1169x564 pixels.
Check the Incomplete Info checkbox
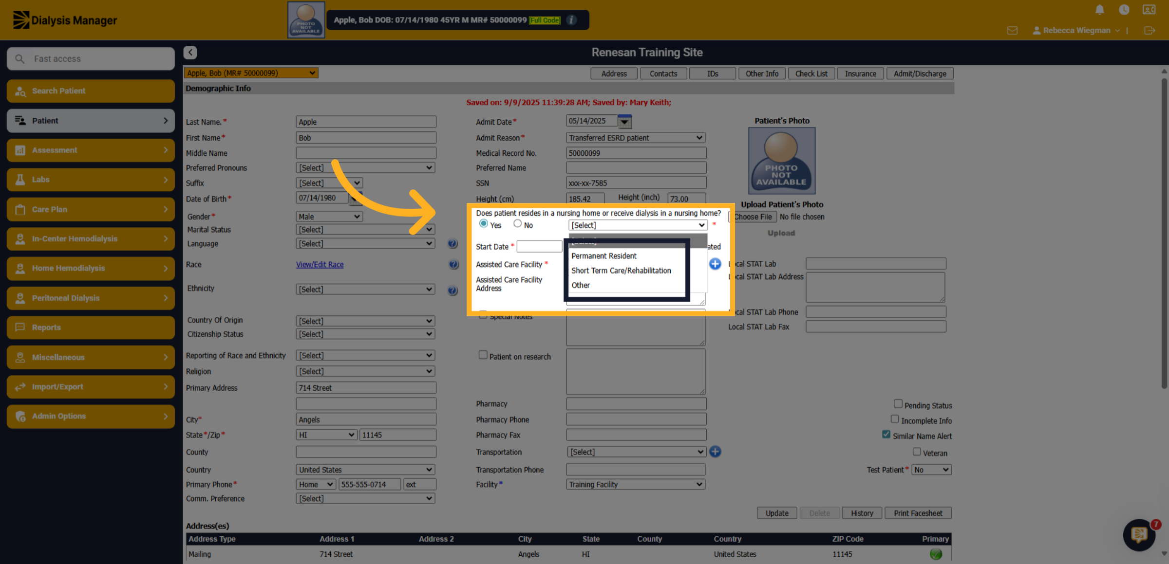[895, 419]
